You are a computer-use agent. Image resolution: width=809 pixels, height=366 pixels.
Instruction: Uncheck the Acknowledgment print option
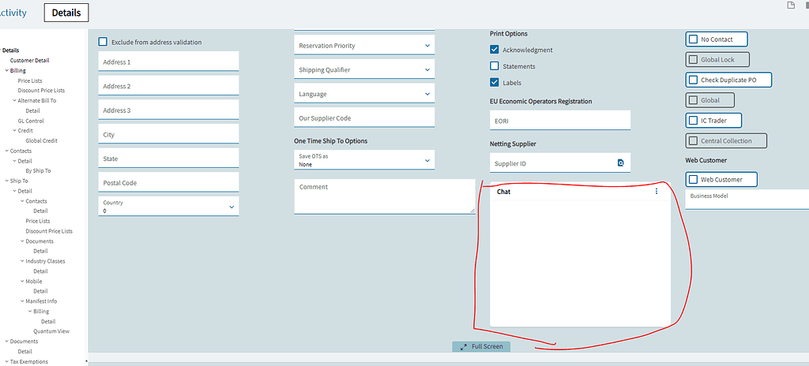click(x=495, y=50)
